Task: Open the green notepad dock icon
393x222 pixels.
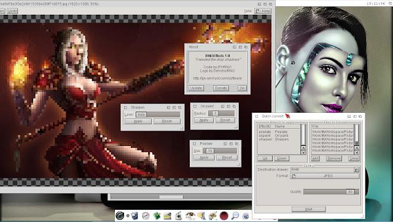Action: (x=157, y=215)
